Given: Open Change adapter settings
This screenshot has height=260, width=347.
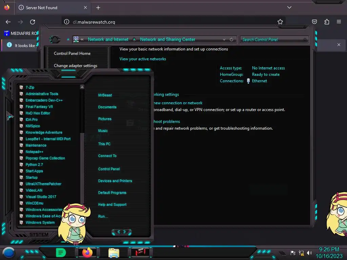Looking at the screenshot, I should (x=76, y=66).
